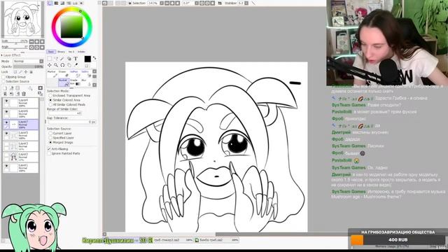
Task: Switch to the Binary color tab
Action: tap(61, 52)
